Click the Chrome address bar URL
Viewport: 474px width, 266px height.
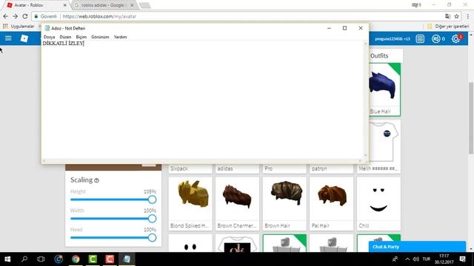(99, 16)
